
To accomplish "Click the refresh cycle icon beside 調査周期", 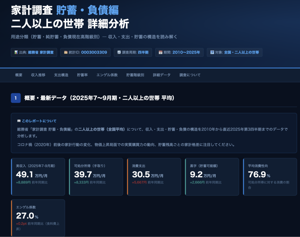I will 119,53.
